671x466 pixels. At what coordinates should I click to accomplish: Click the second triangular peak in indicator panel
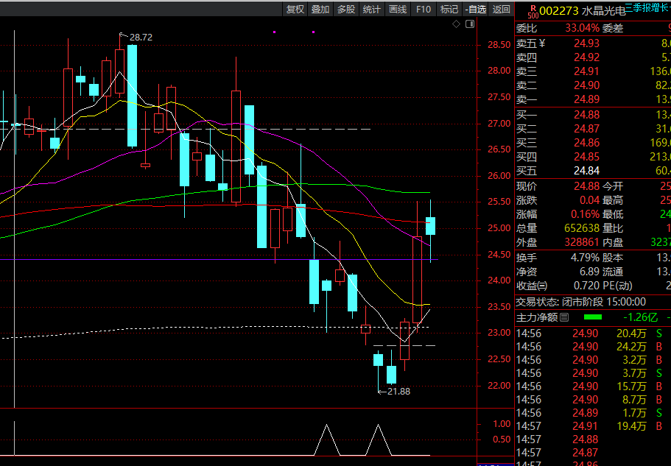point(379,439)
